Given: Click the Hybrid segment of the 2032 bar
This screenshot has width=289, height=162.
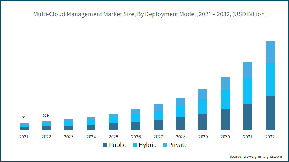Looking at the screenshot, I should point(270,80).
